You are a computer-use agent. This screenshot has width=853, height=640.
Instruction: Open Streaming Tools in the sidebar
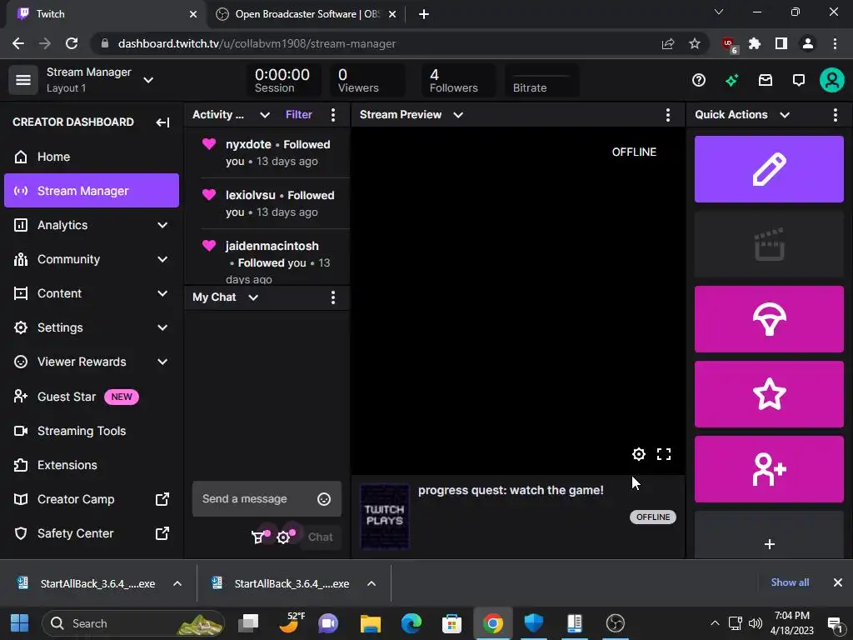click(92, 431)
